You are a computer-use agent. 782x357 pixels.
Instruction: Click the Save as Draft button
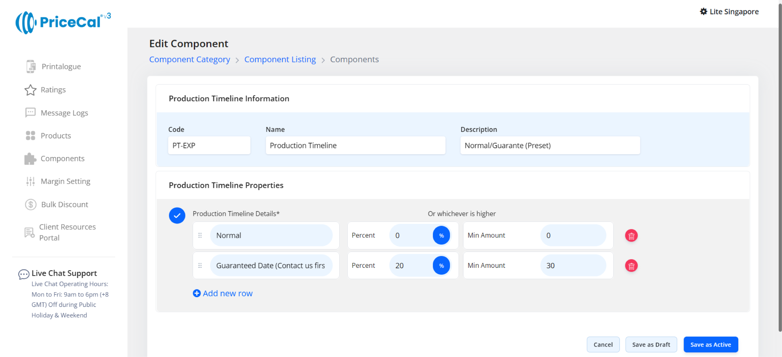[651, 344]
